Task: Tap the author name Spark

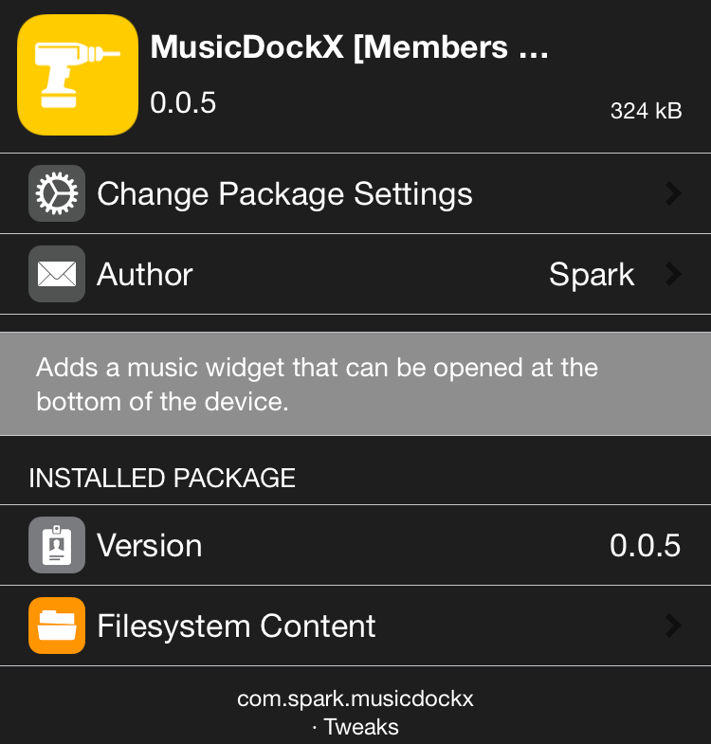Action: pos(592,275)
